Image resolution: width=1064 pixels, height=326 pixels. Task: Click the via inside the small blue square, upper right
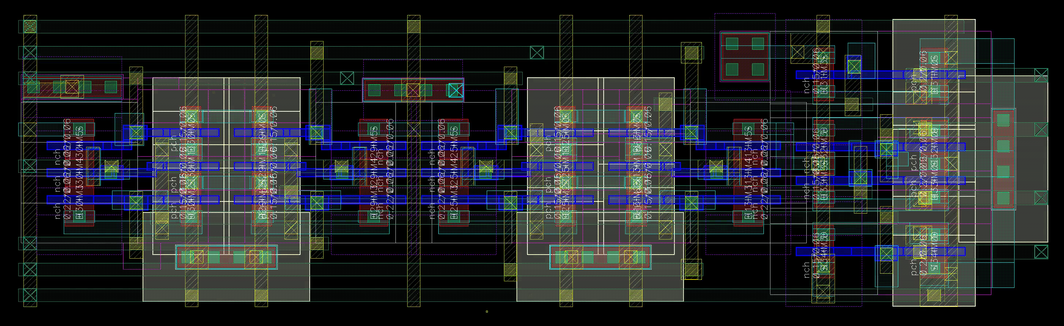tap(854, 66)
